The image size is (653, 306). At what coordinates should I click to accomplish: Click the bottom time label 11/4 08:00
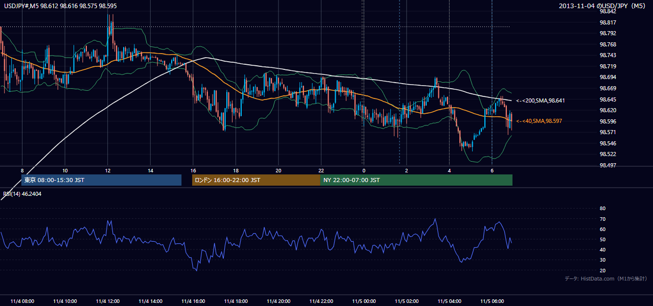(x=22, y=301)
